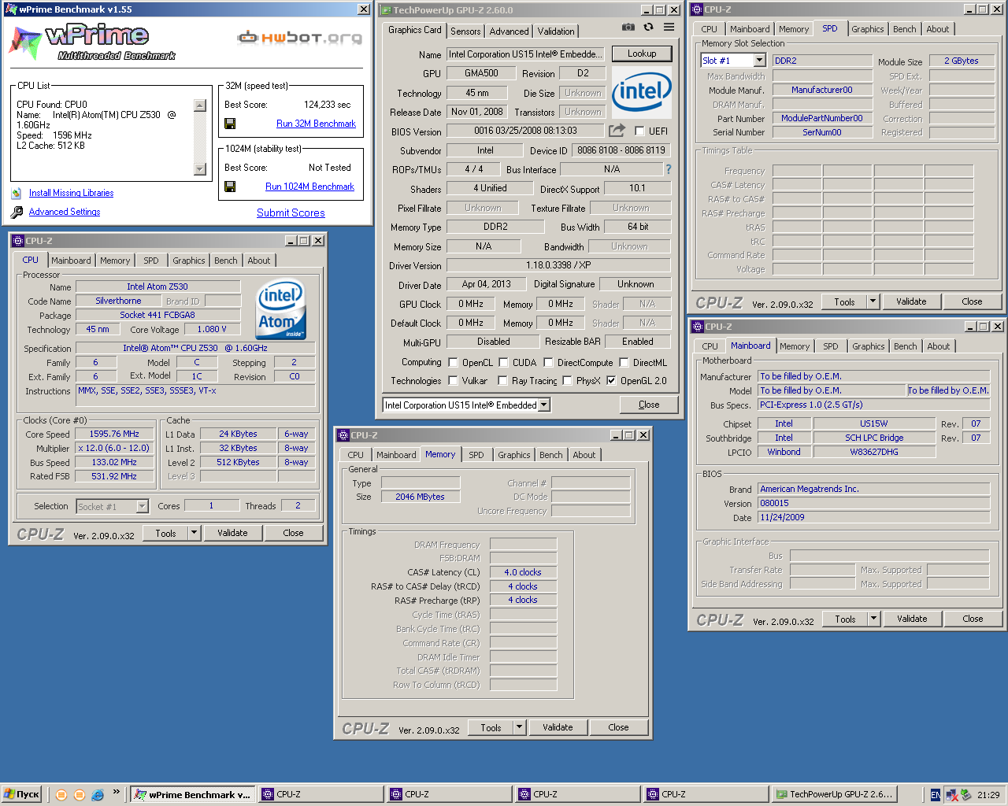Click the network tray icon with red X
Viewport: 1008px width, 806px height.
[951, 795]
